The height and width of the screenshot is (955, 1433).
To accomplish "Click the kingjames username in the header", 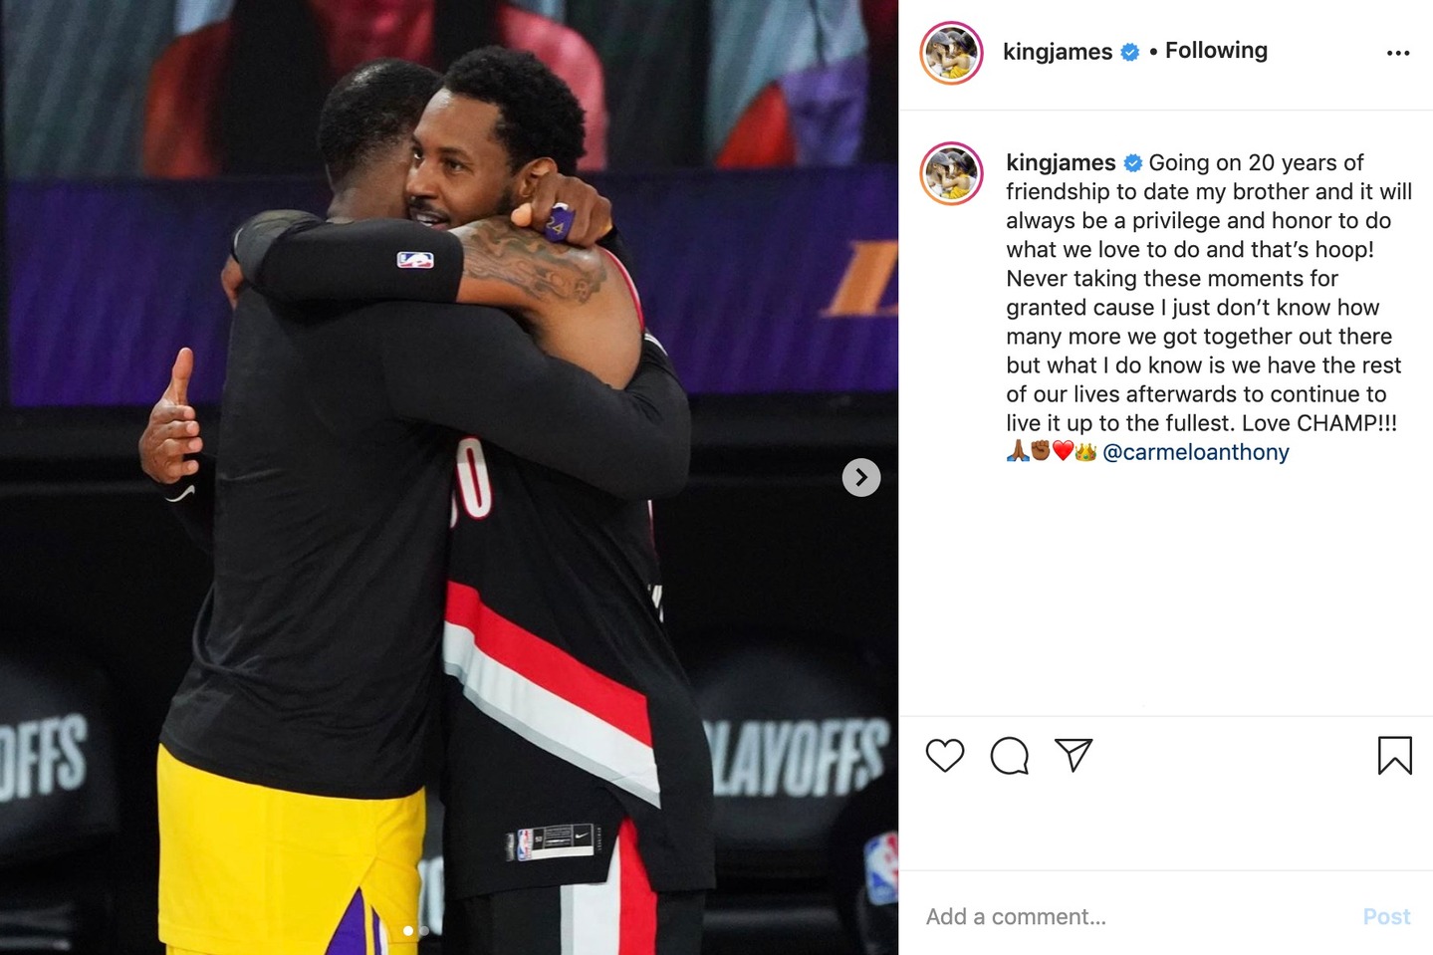I will [1058, 52].
